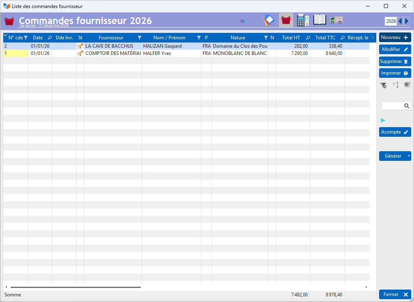This screenshot has height=302, width=414.
Task: Click the cyan play arrow icon
Action: pos(383,120)
